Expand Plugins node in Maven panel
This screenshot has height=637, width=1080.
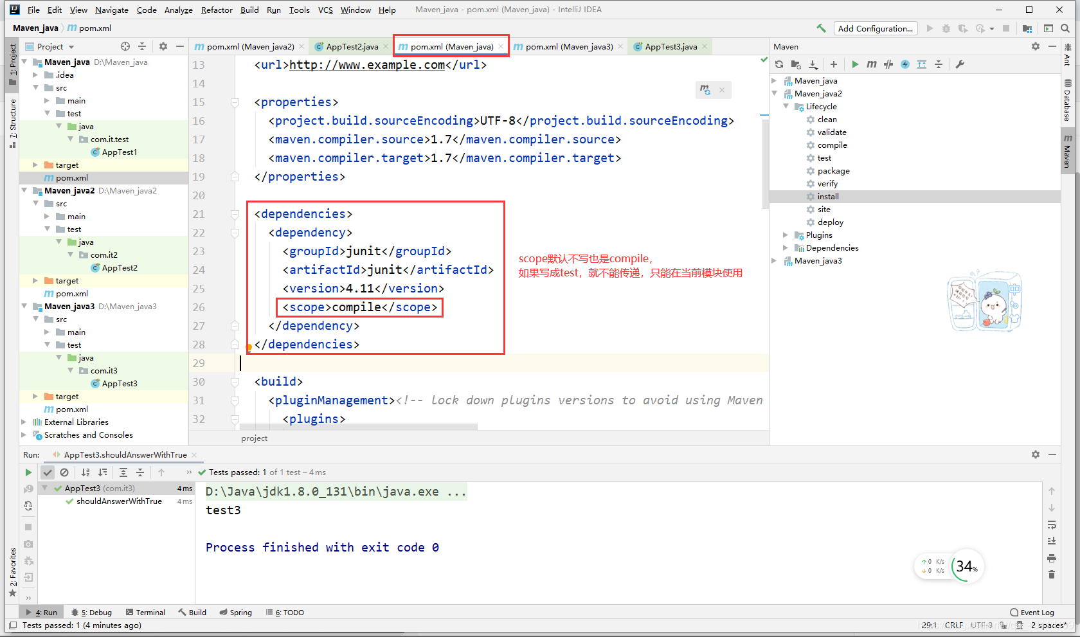click(786, 235)
